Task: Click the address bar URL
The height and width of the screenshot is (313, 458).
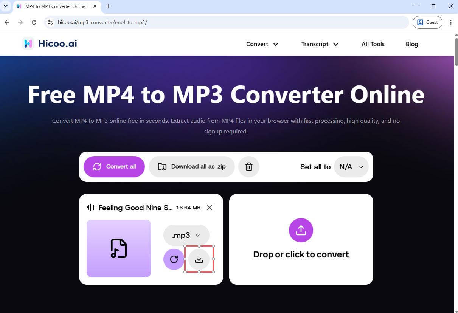Action: (x=102, y=22)
